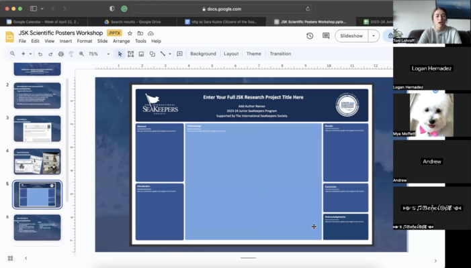Image resolution: width=471 pixels, height=268 pixels.
Task: Click the poster title placeholder text
Action: tap(253, 97)
